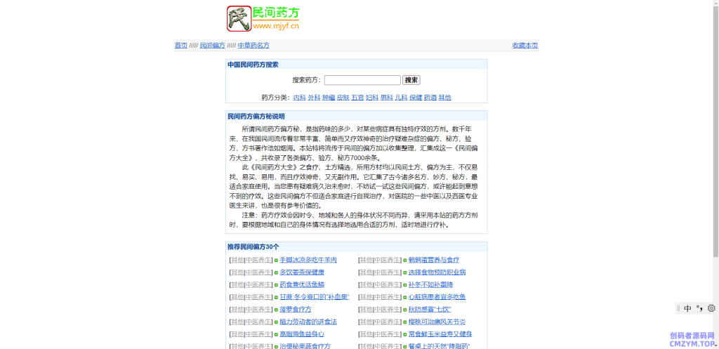
Task: Focus the 搜索药方 text input box
Action: (x=362, y=80)
